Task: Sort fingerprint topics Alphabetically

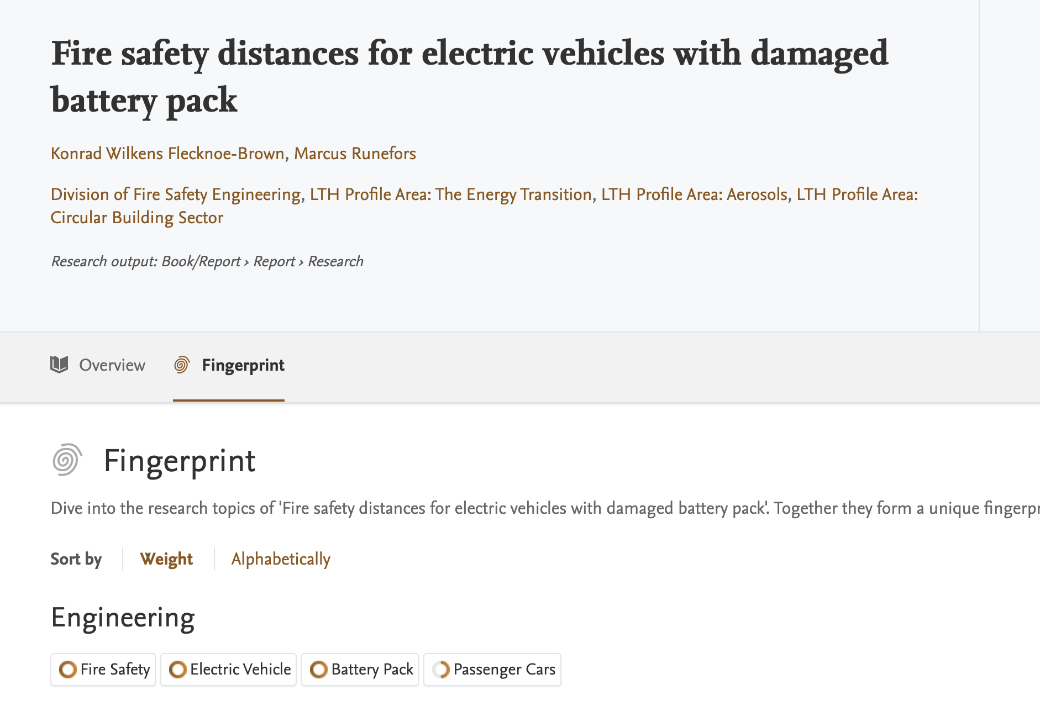Action: [281, 559]
